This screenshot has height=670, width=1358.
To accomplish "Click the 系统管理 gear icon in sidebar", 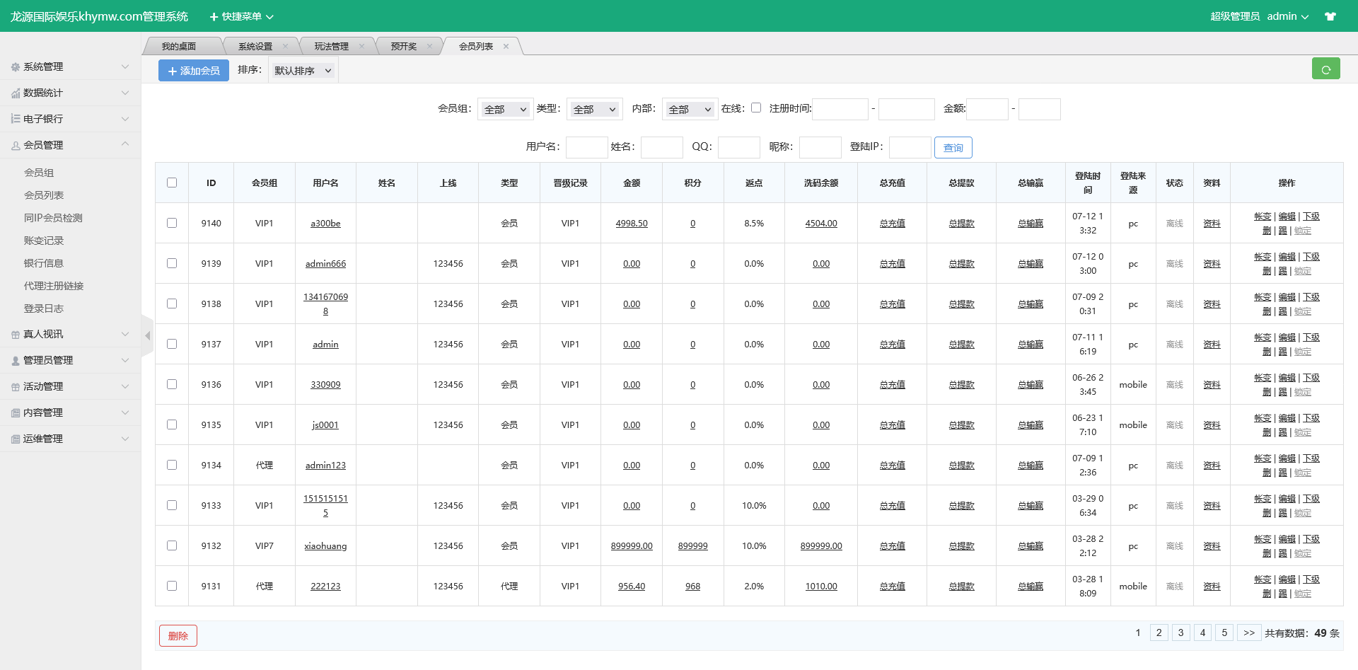I will 15,67.
